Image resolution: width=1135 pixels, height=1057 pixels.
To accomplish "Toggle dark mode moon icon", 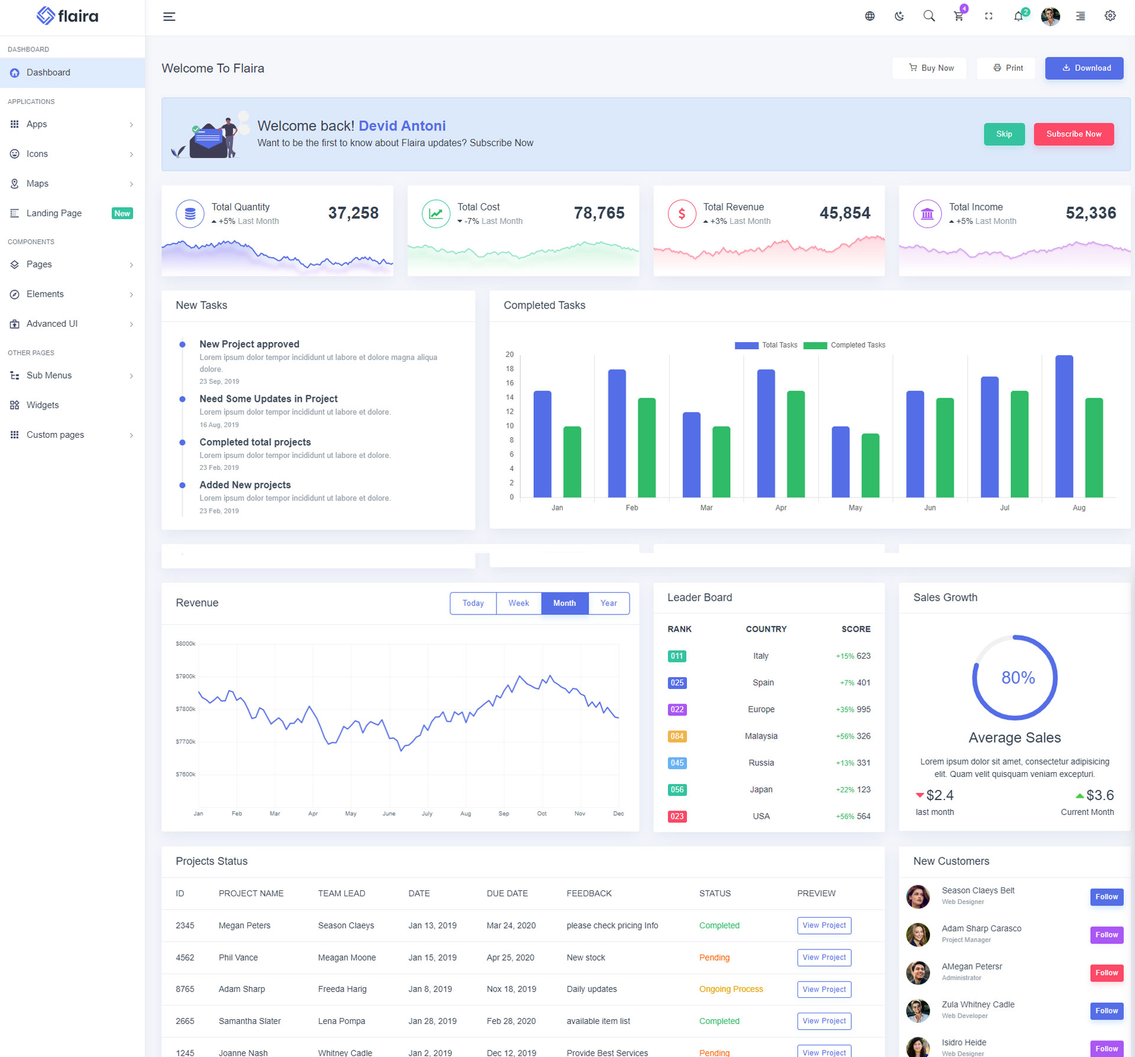I will click(899, 17).
